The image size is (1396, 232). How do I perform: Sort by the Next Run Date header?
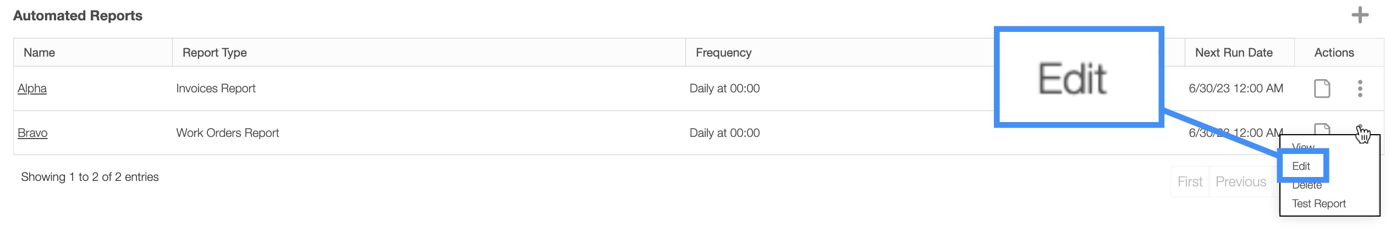click(1234, 53)
